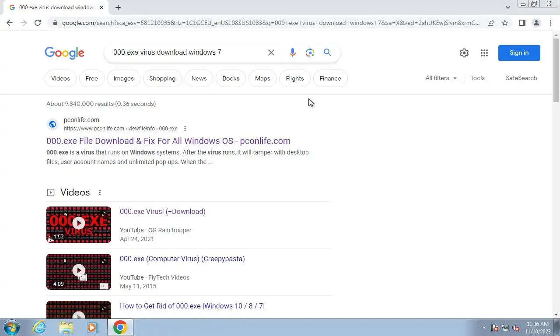560x336 pixels.
Task: Start voice search with microphone icon
Action: (293, 52)
